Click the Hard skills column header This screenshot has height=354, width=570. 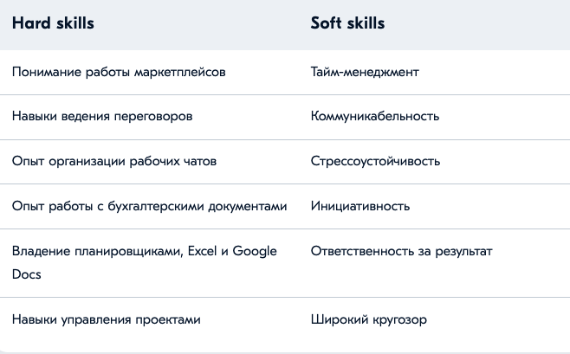pyautogui.click(x=53, y=23)
